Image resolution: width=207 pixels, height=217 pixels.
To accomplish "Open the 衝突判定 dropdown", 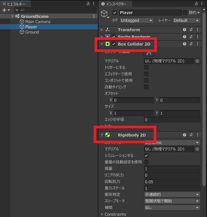I will (x=172, y=195).
